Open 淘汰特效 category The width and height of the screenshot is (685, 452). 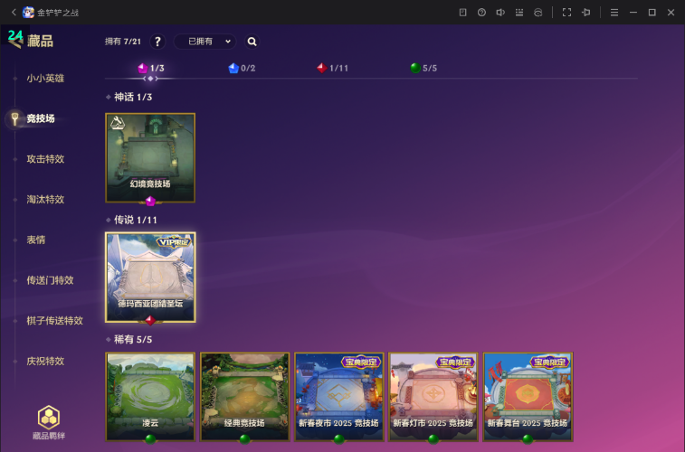coord(45,200)
